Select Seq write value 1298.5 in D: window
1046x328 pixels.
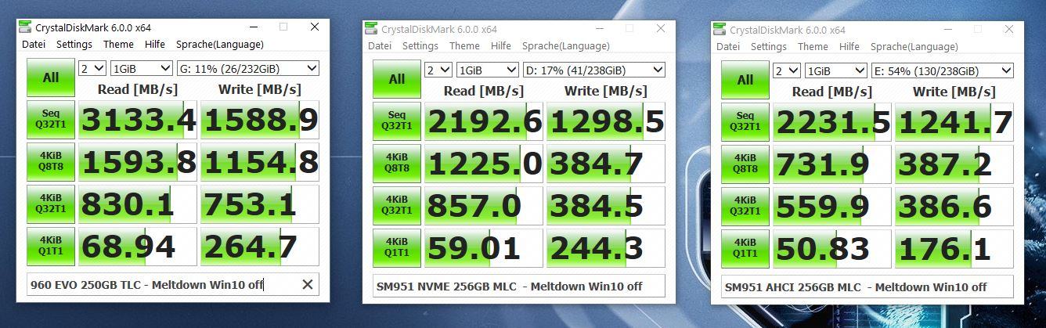(x=606, y=121)
